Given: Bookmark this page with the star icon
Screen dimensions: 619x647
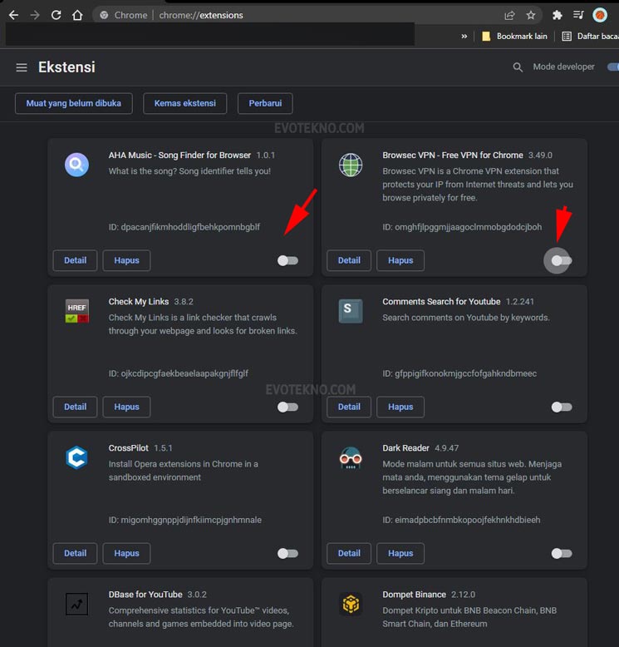Looking at the screenshot, I should click(x=531, y=15).
